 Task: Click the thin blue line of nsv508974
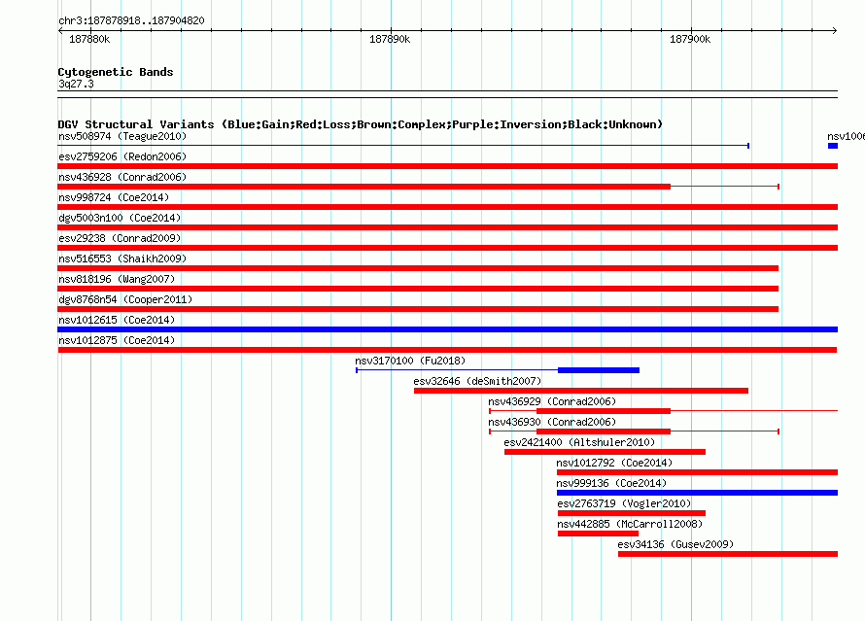coord(402,146)
